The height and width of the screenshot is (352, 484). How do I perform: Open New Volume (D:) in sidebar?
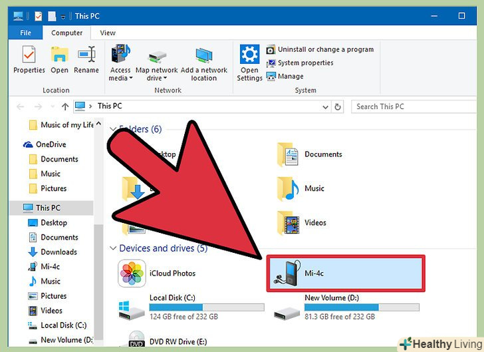(60, 340)
